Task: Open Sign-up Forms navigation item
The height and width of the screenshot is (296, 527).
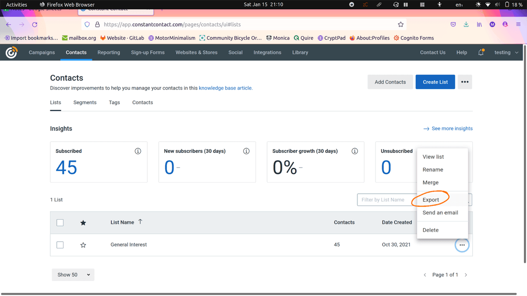Action: (148, 52)
